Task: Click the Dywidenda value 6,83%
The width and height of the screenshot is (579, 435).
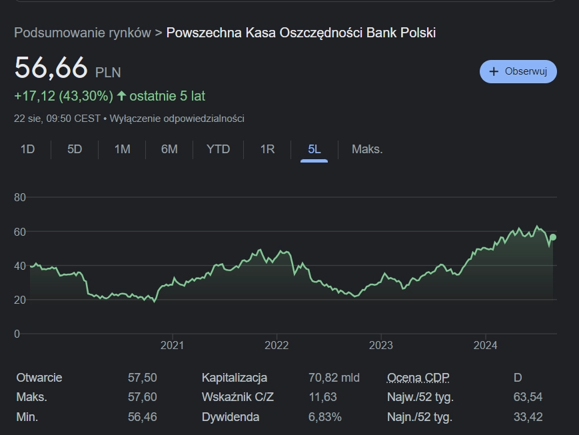Action: [325, 417]
